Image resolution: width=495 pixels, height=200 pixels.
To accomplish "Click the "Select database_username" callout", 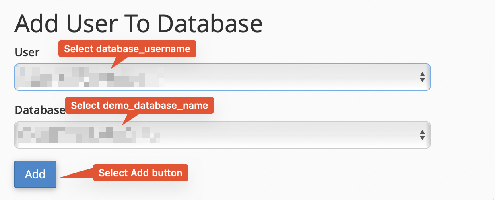I will [x=127, y=49].
